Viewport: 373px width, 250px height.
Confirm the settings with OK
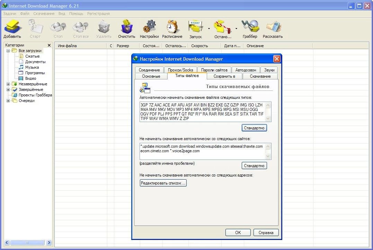[x=238, y=233]
